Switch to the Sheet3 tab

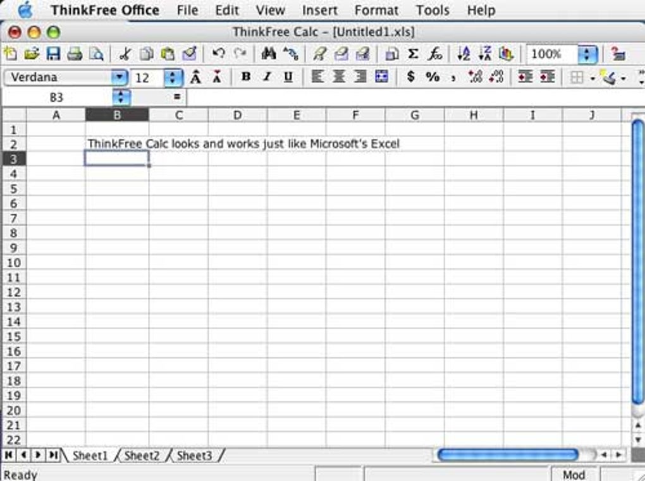tap(194, 456)
